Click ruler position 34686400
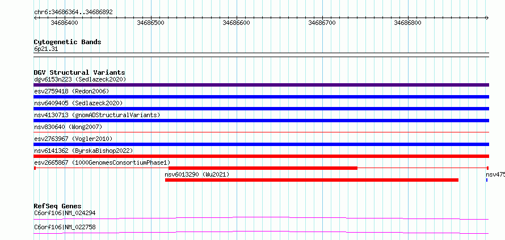The width and height of the screenshot is (505, 240). [64, 23]
